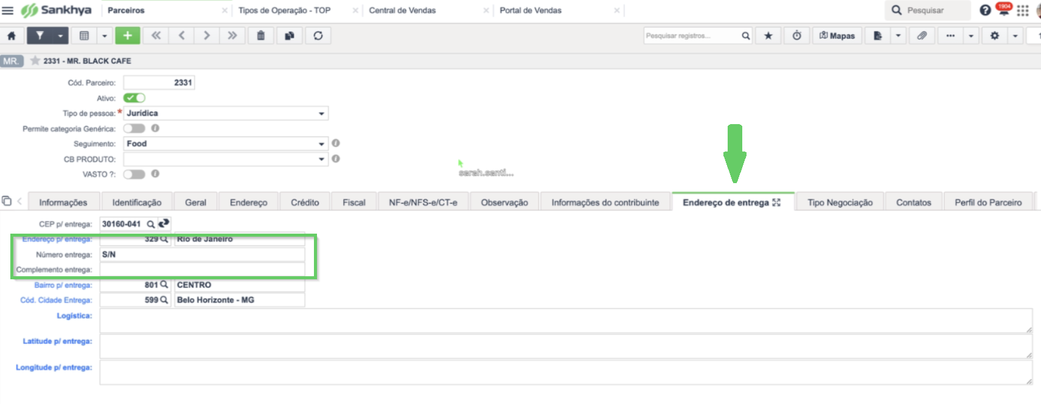Image resolution: width=1041 pixels, height=404 pixels.
Task: Open the help question mark icon
Action: [x=985, y=10]
